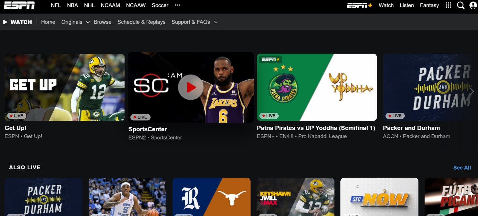Viewport: 478px width, 216px height.
Task: Open Rice vs Texas live card
Action: [211, 197]
